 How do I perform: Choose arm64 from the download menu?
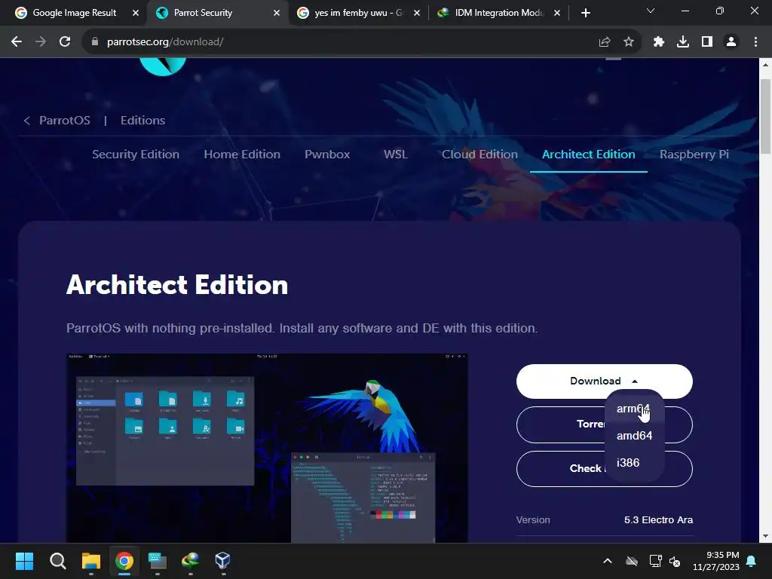point(633,409)
